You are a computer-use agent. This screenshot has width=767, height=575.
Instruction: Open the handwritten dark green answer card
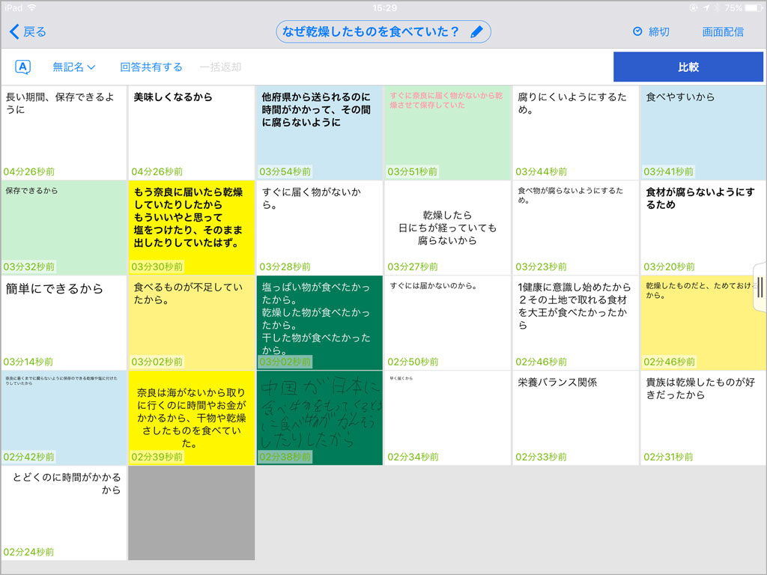coord(319,418)
